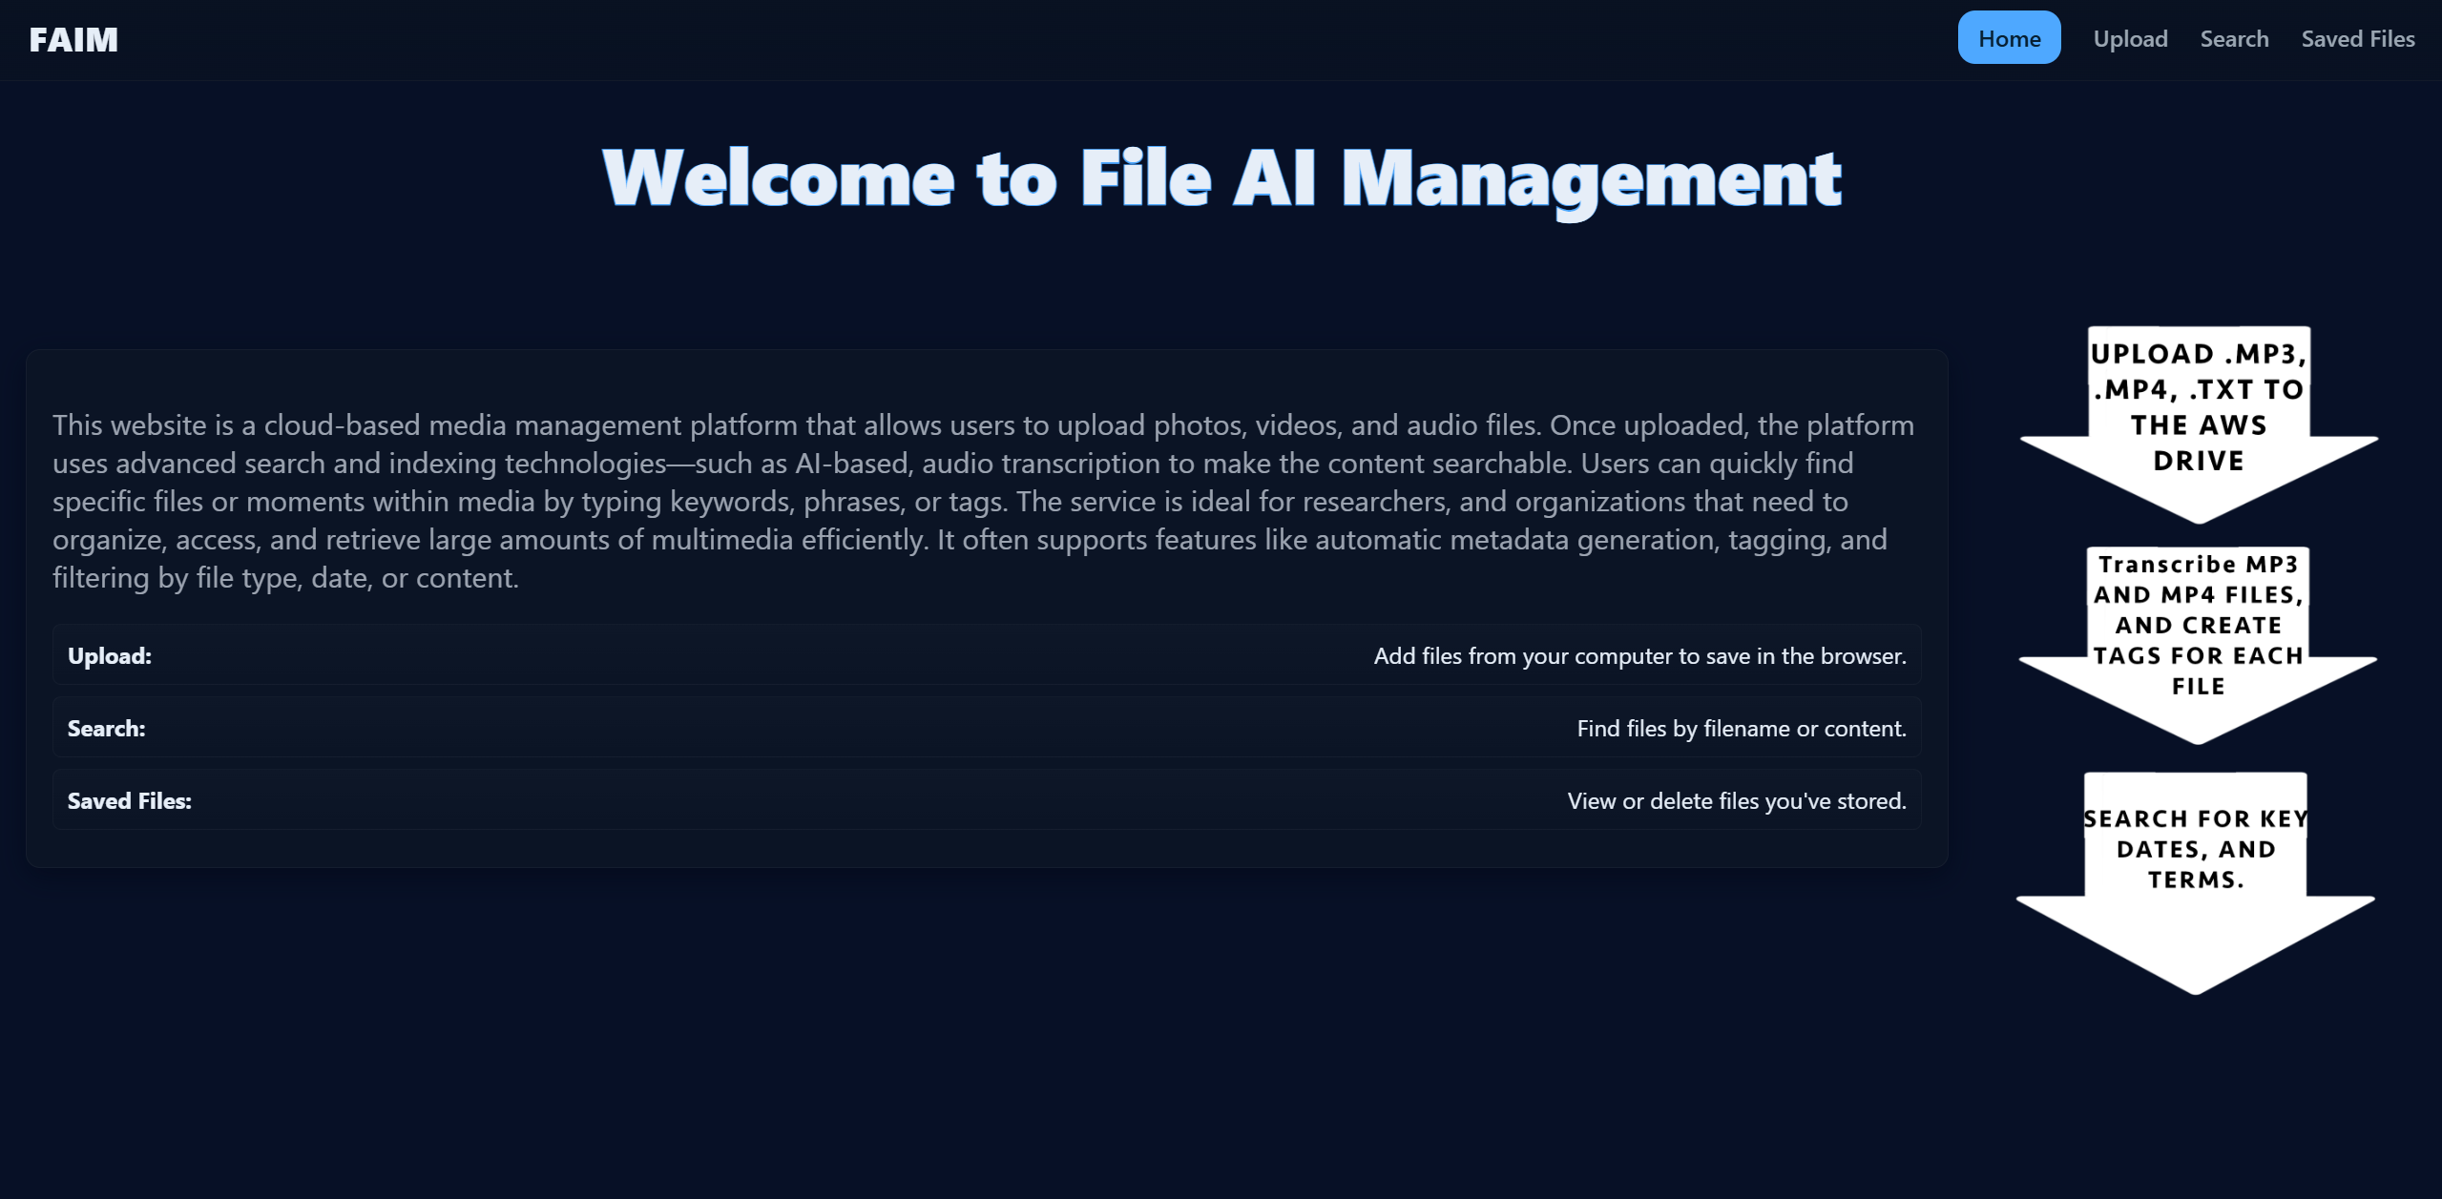
Task: Click 'THE AWS DRIVE' text in arrow
Action: (2198, 443)
